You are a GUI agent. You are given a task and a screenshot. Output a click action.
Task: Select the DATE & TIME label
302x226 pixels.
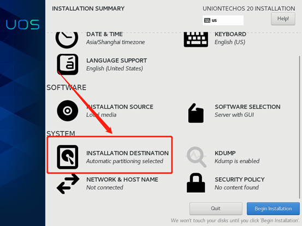(104, 34)
